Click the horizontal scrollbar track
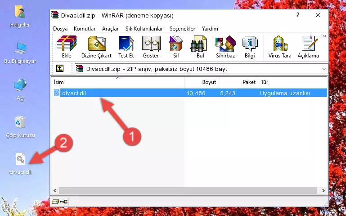The image size is (346, 216). pyautogui.click(x=188, y=190)
